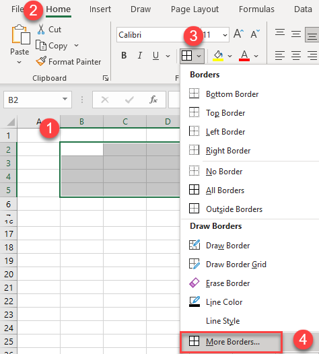Viewport: 319px width, 354px height.
Task: Switch to the Page Layout tab
Action: click(x=194, y=9)
